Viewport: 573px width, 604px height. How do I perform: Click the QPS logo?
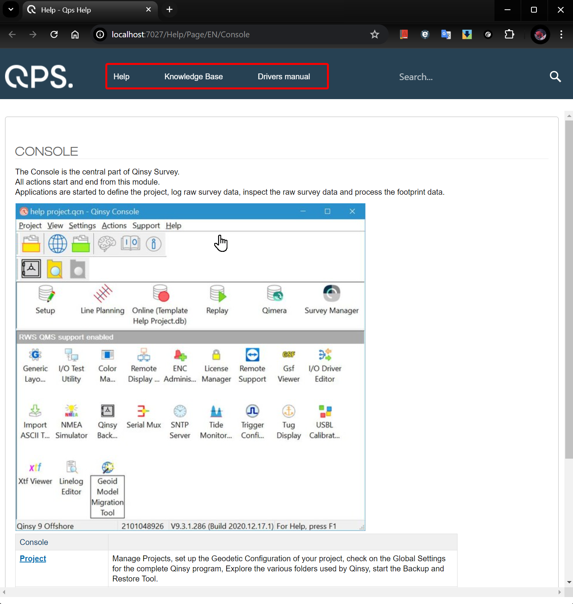39,77
